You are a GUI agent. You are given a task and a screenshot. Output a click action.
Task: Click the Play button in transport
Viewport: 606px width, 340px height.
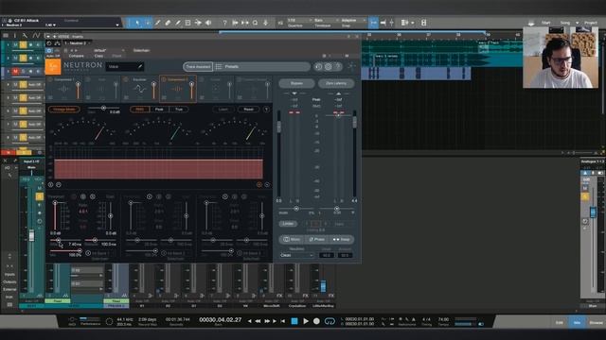coord(306,321)
